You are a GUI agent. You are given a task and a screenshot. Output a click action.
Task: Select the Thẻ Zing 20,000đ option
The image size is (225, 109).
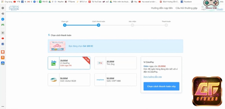[116, 63]
